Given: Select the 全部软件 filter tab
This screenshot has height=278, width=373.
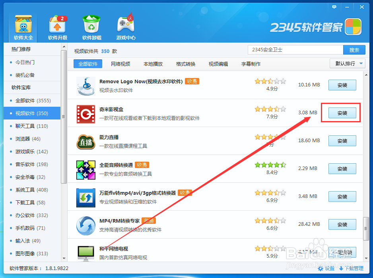Looking at the screenshot, I should [x=88, y=64].
